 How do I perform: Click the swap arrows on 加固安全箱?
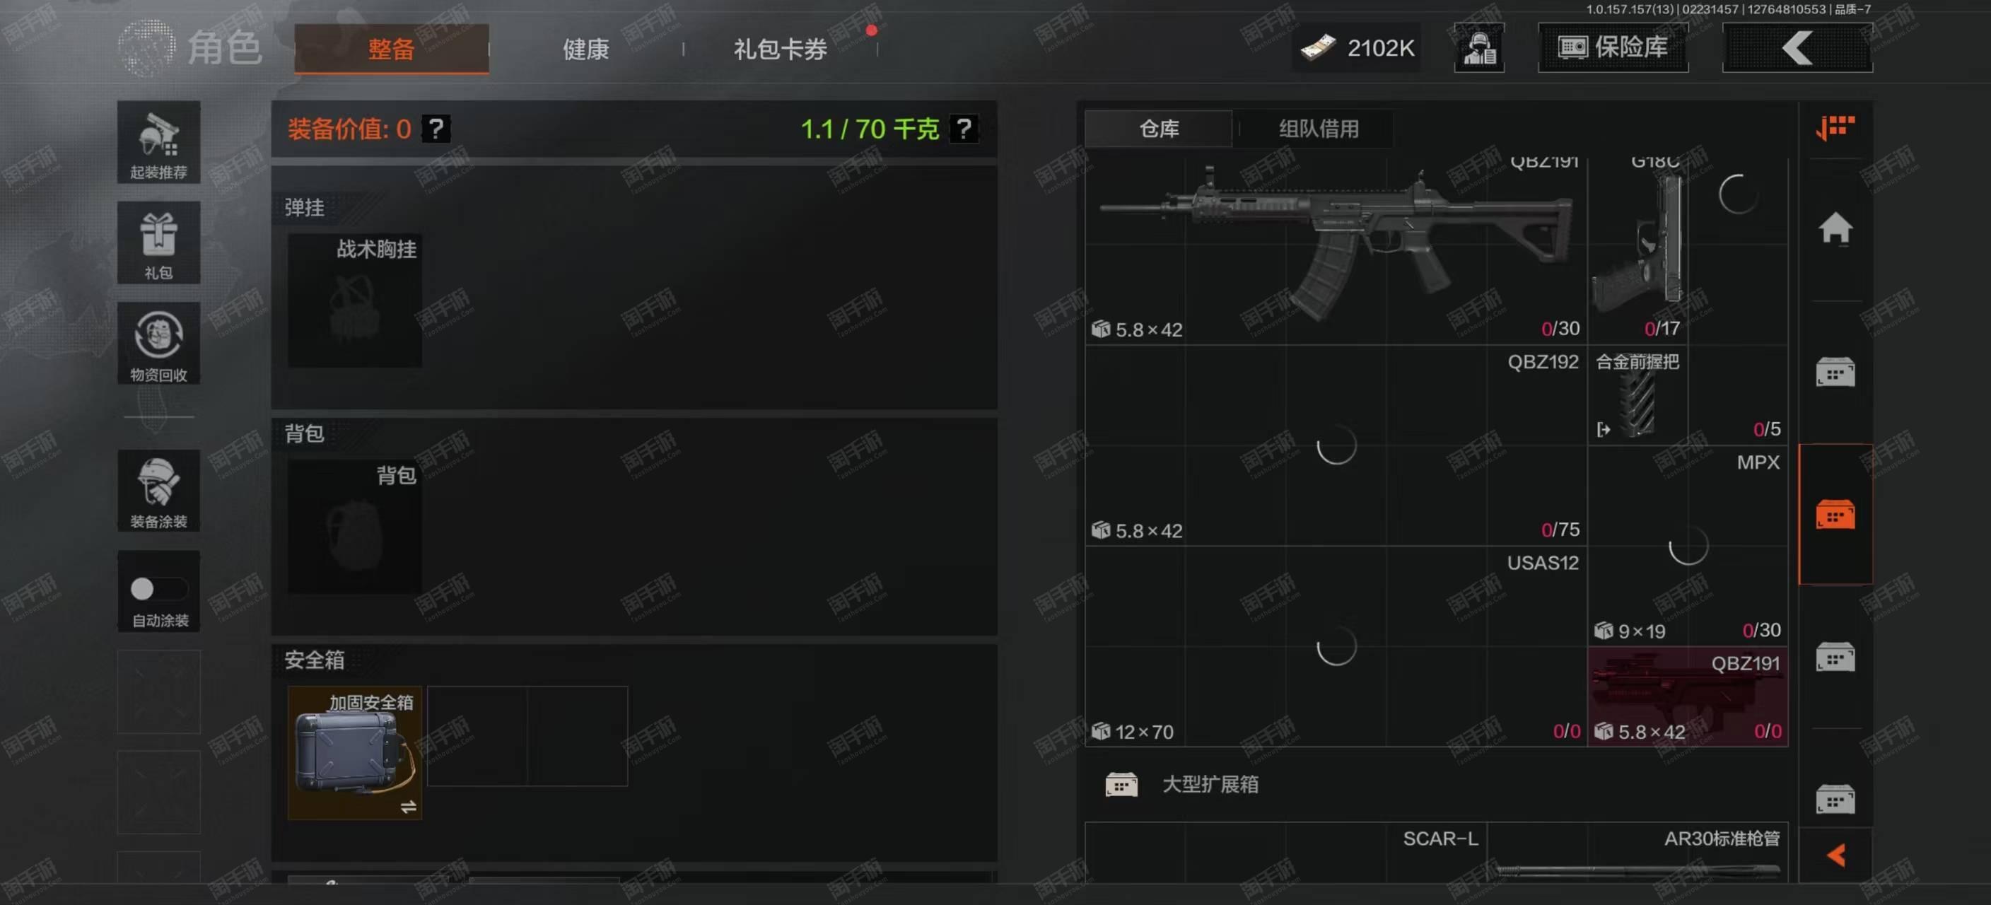tap(408, 807)
